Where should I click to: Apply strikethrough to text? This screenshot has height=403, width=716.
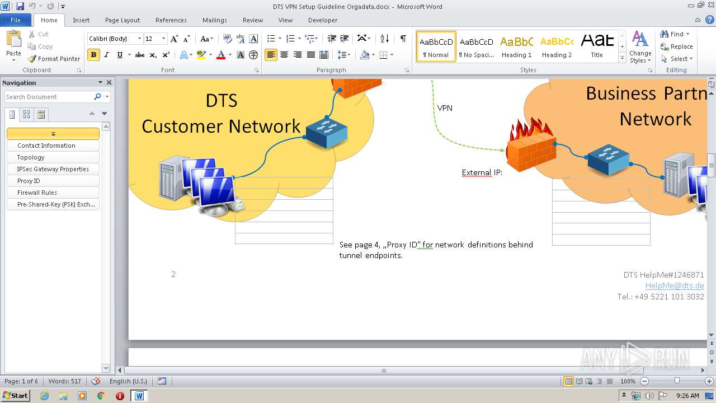point(140,55)
